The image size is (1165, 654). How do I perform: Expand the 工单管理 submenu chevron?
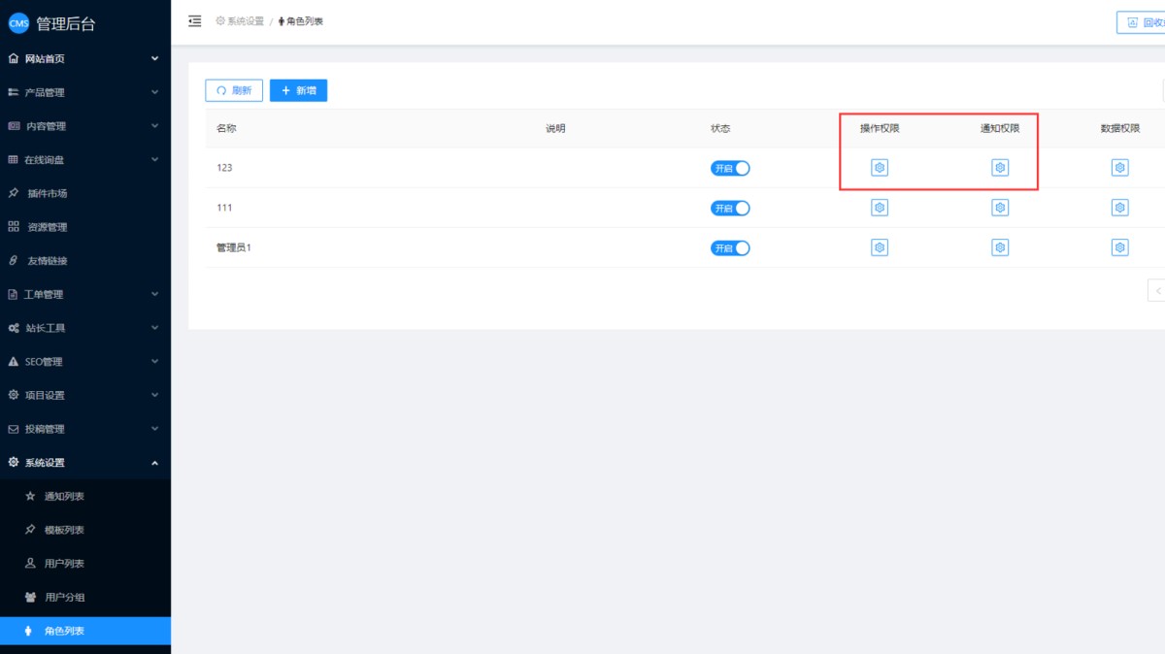pyautogui.click(x=154, y=294)
